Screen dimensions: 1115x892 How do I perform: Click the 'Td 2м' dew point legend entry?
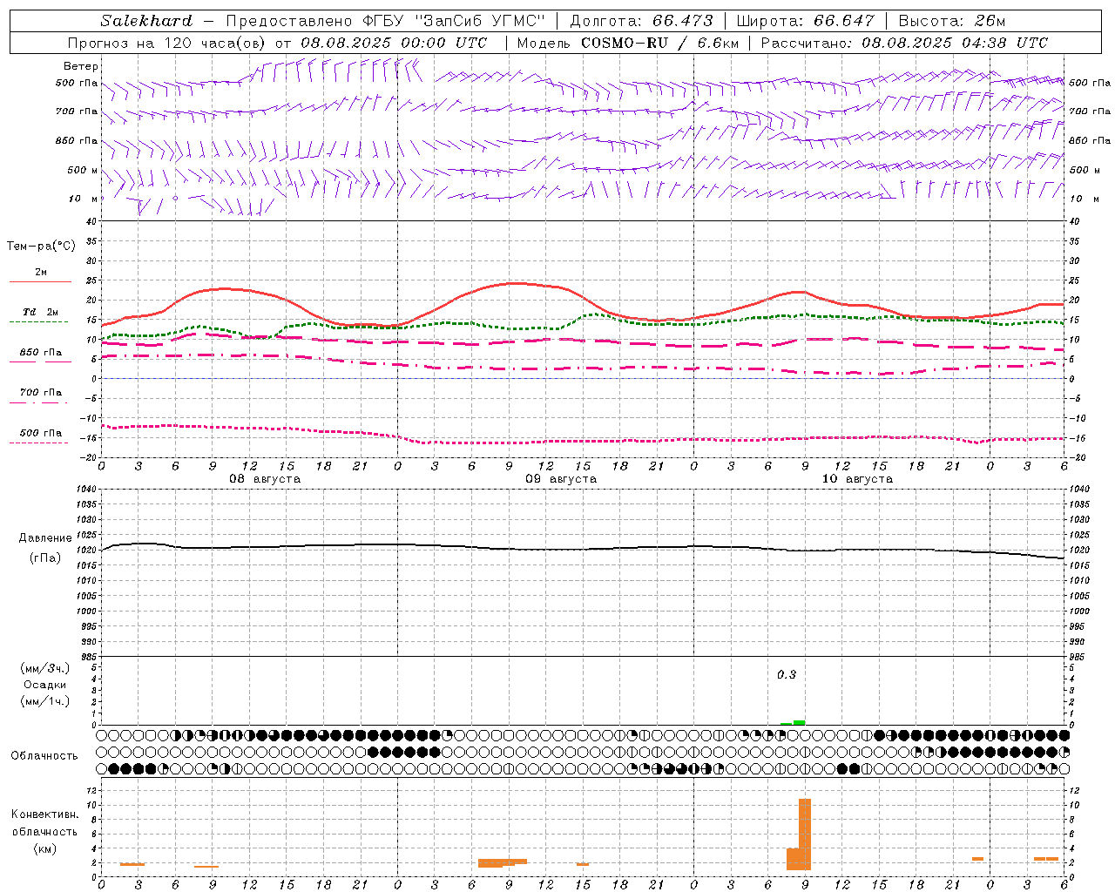click(x=40, y=312)
